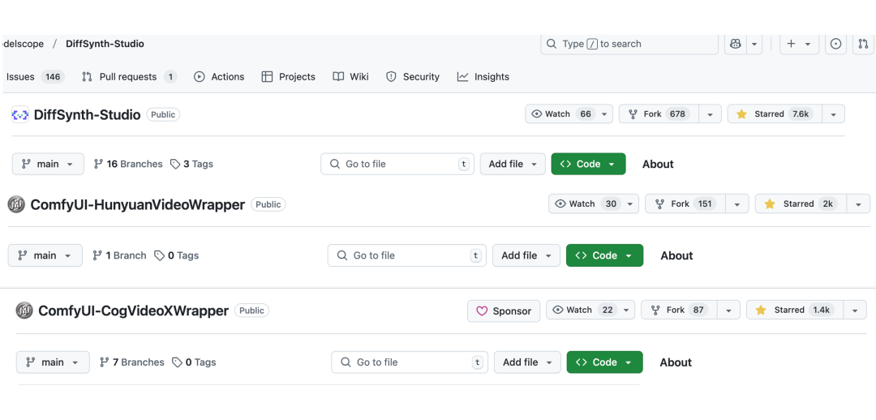Open Add file menu in ComfyUI-HunyuanVideoWrapper
Viewport: 876px width, 420px height.
point(526,255)
